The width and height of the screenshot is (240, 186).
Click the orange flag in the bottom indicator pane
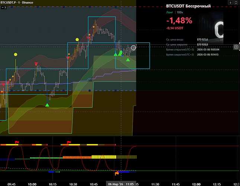click(x=117, y=173)
